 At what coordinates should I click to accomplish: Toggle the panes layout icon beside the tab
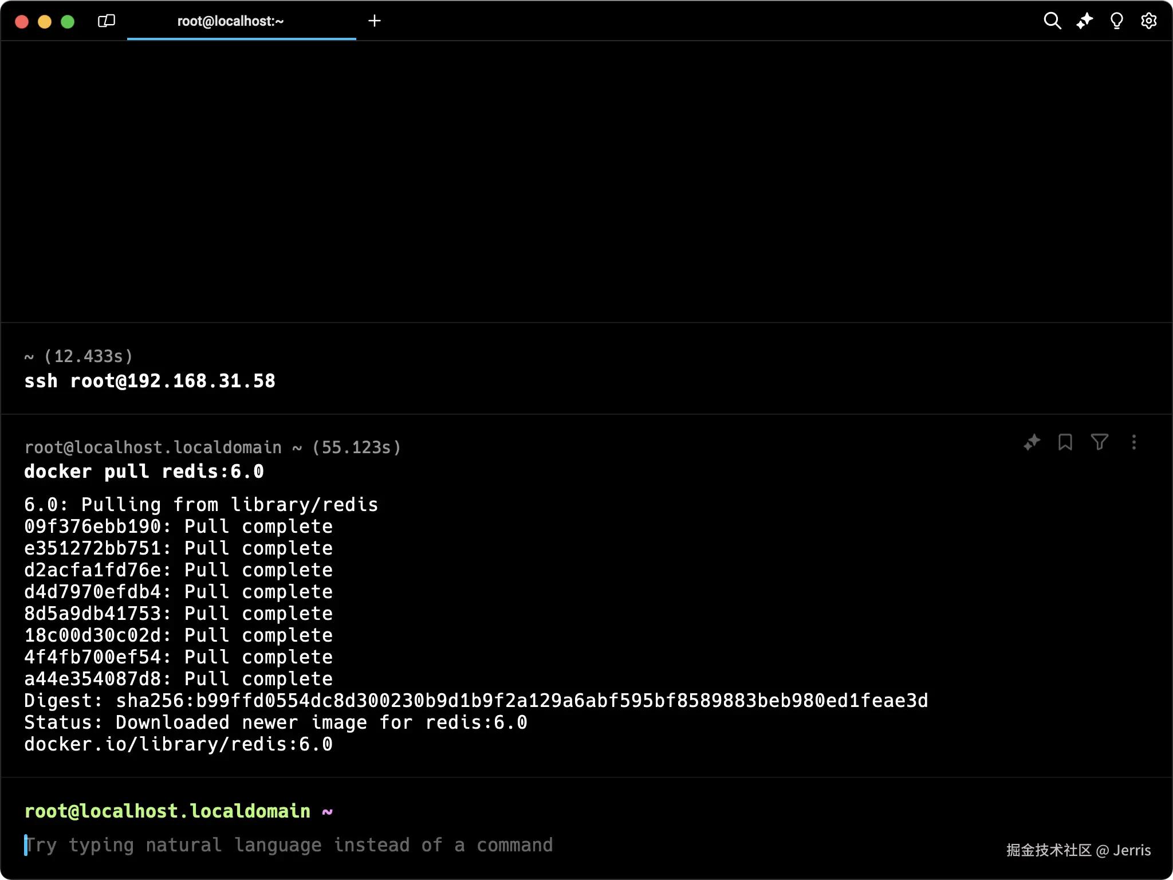[x=107, y=21]
